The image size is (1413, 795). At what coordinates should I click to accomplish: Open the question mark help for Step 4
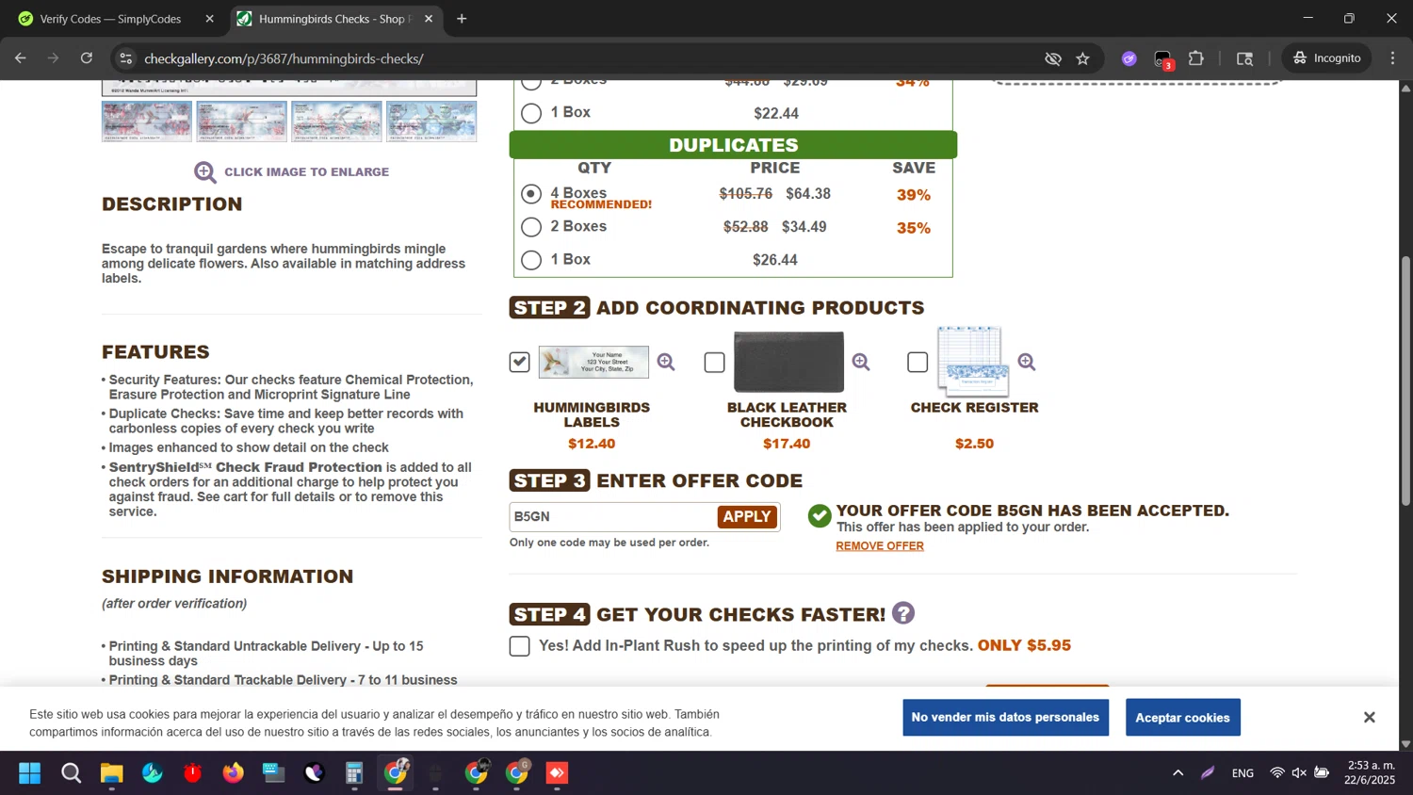pyautogui.click(x=903, y=613)
